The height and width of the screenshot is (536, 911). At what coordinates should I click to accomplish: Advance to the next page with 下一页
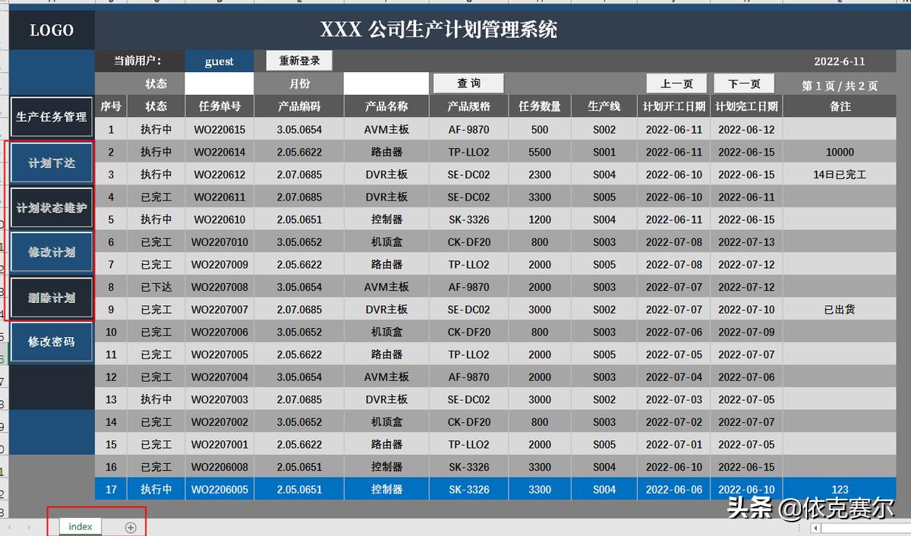coord(742,83)
